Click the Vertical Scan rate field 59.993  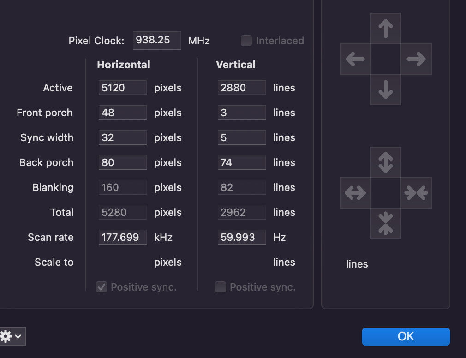click(242, 237)
